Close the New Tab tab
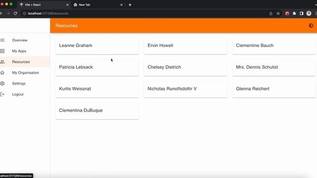Viewport: 317px width, 178px height. coord(121,5)
